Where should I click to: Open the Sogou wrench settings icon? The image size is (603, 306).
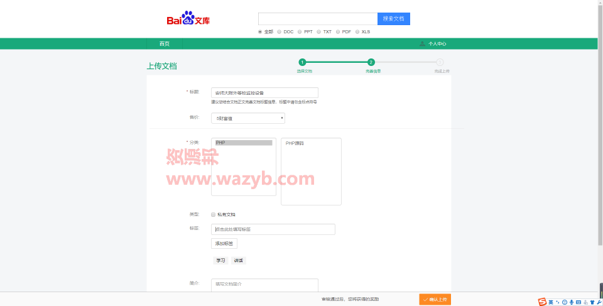point(599,302)
